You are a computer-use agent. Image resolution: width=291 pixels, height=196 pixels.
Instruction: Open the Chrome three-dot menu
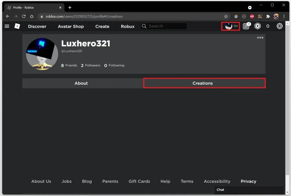284,16
